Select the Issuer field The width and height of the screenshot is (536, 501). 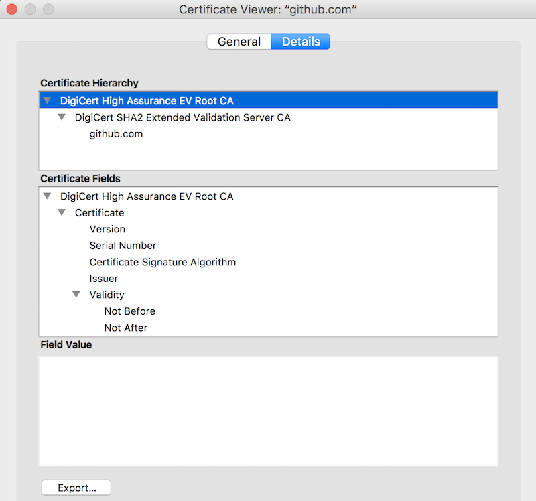click(x=269, y=278)
